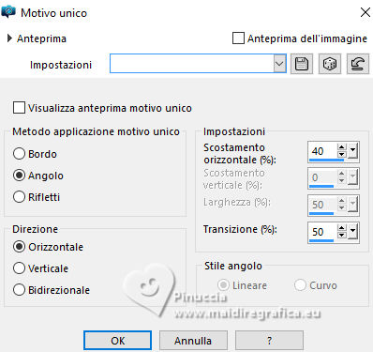Select Verticale direction
Screen dimensions: 373x352
coord(19,268)
